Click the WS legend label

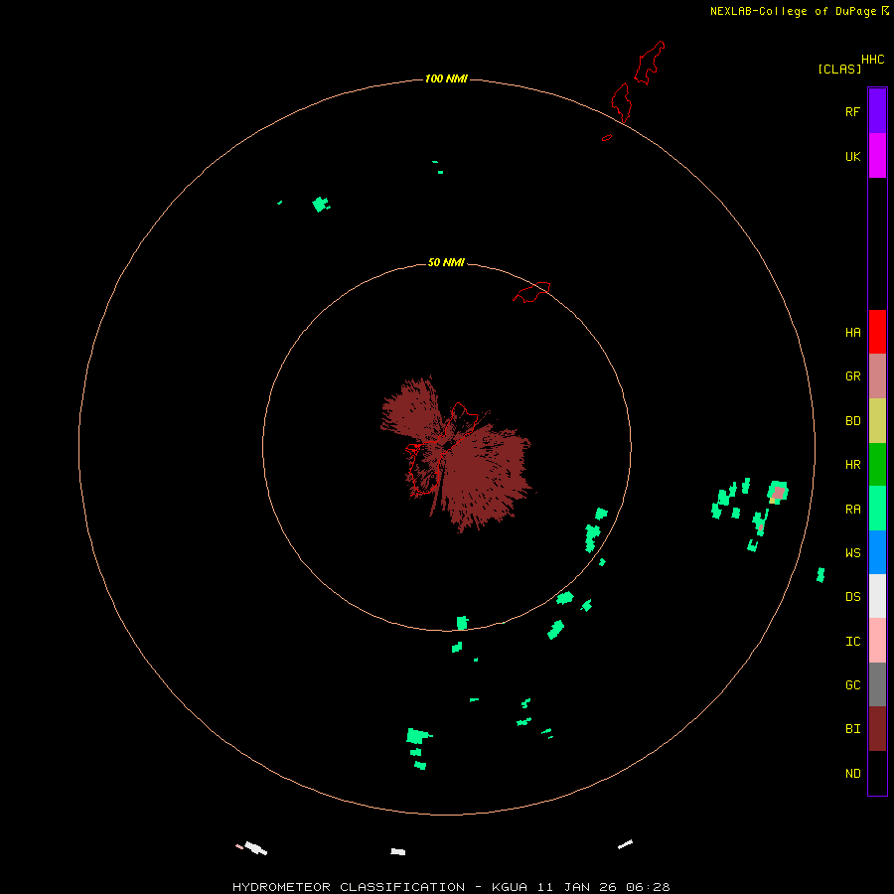(x=852, y=552)
